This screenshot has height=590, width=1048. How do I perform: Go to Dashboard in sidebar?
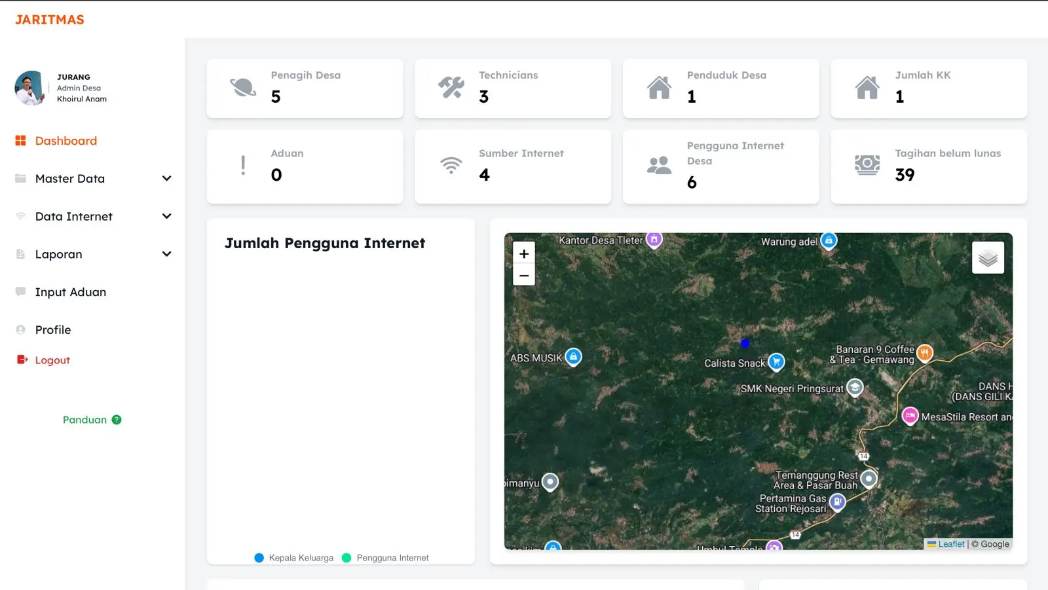(x=65, y=141)
